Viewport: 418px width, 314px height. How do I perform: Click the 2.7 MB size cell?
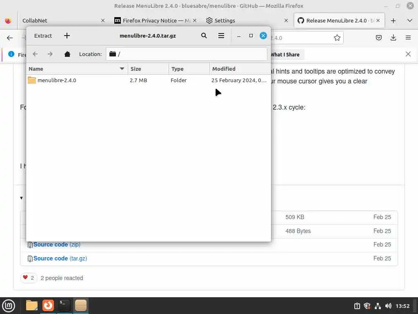pyautogui.click(x=138, y=81)
